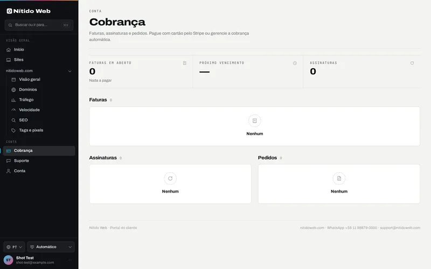
Task: Click the bar chart icon beside Tráfego
Action: pos(13,100)
